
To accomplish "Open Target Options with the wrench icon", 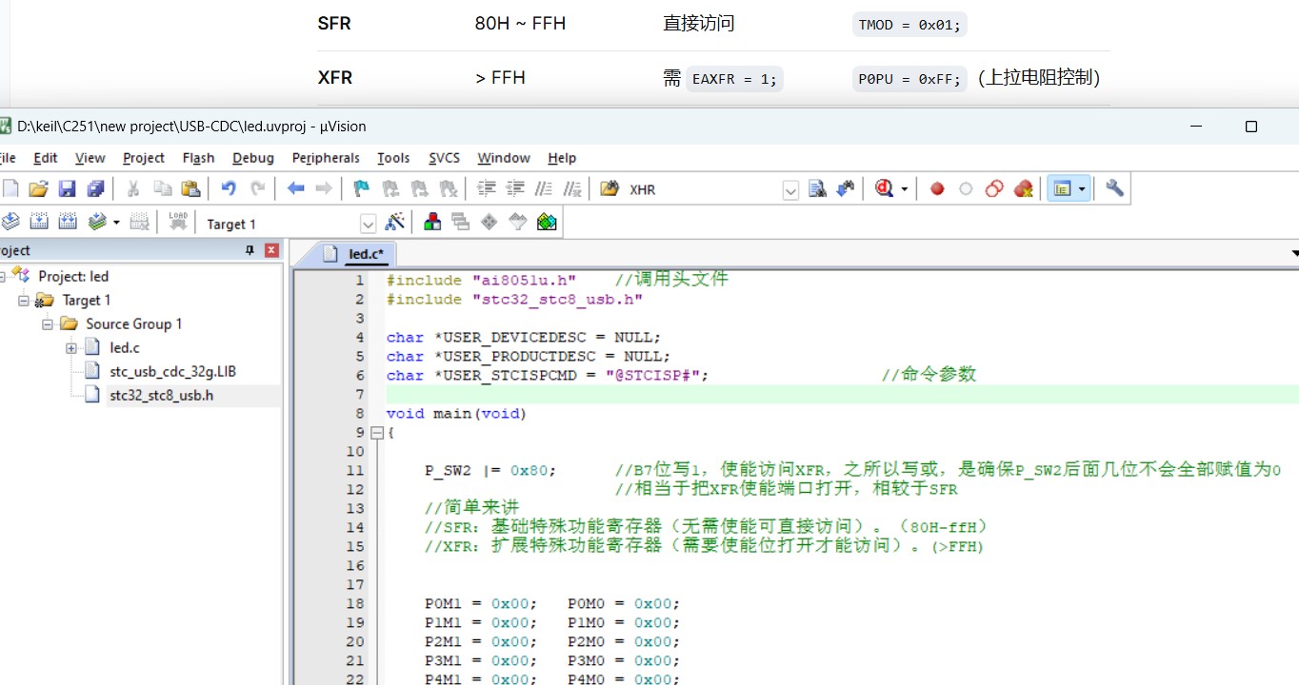I will point(1114,188).
